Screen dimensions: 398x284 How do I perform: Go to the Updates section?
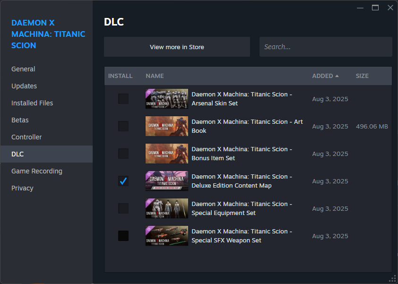point(46,86)
